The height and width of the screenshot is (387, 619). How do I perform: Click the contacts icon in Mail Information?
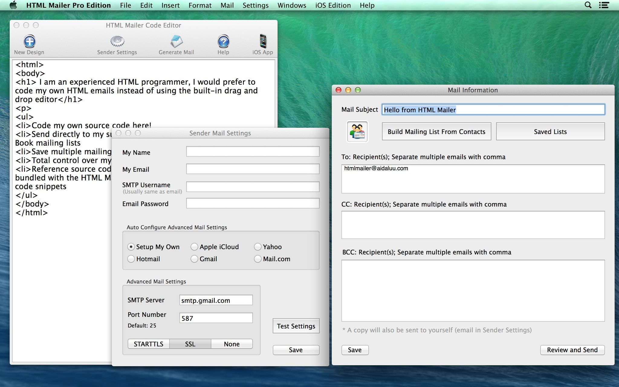click(357, 132)
